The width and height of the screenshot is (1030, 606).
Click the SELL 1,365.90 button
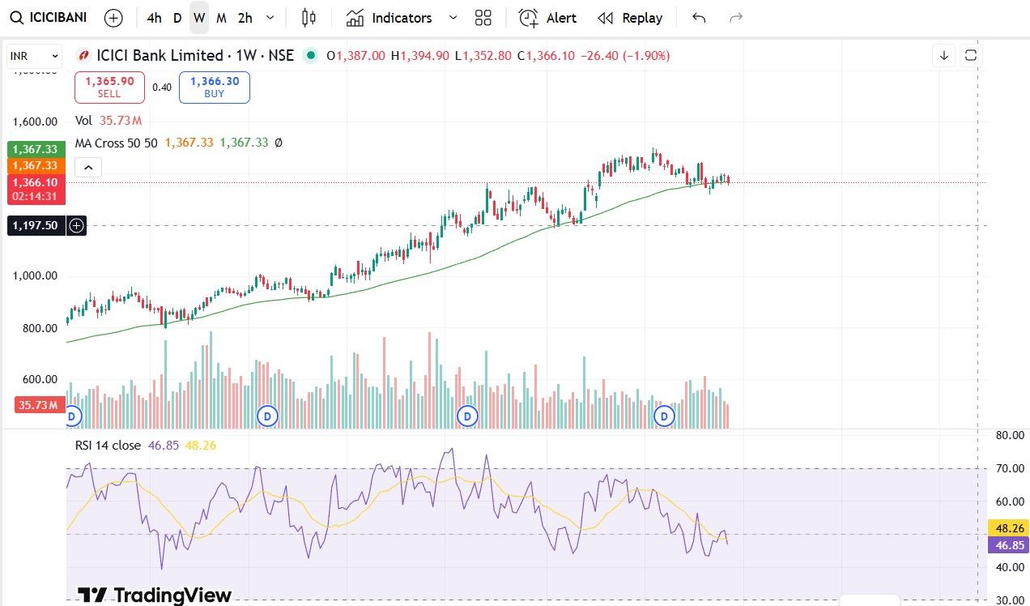(x=109, y=87)
